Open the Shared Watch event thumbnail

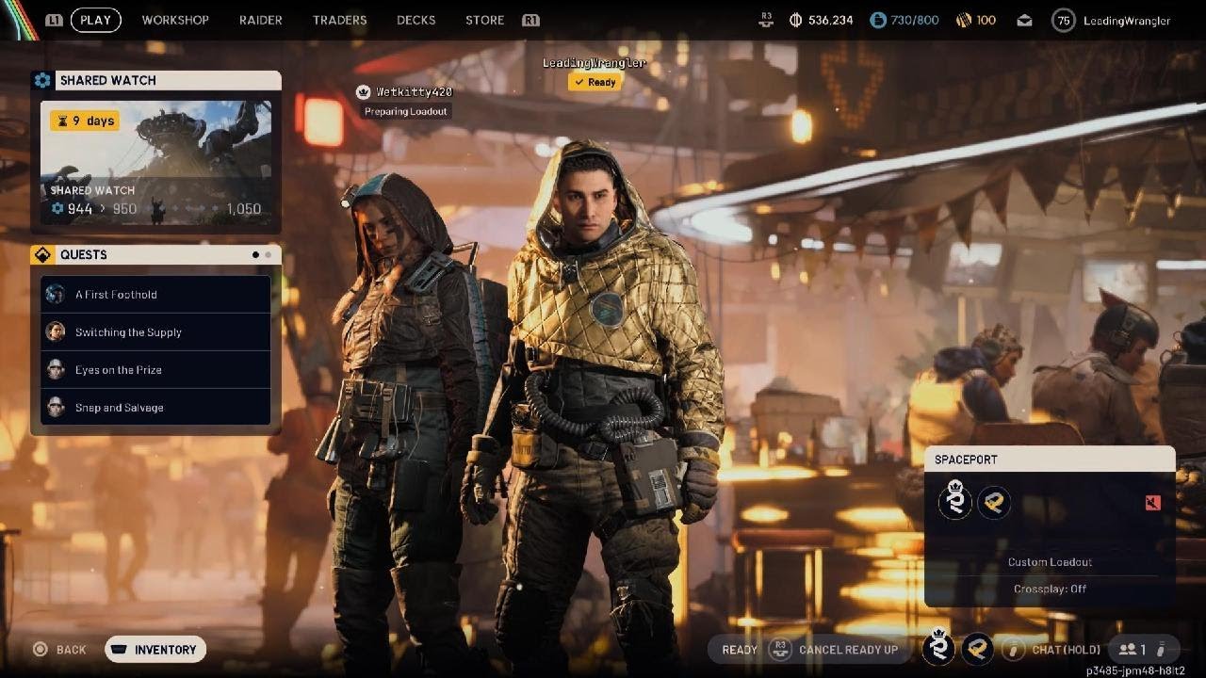(x=155, y=163)
